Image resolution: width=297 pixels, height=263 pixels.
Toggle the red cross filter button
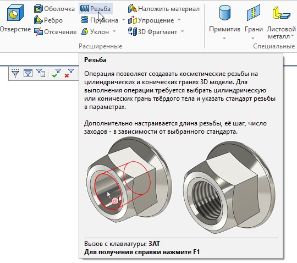(x=69, y=73)
